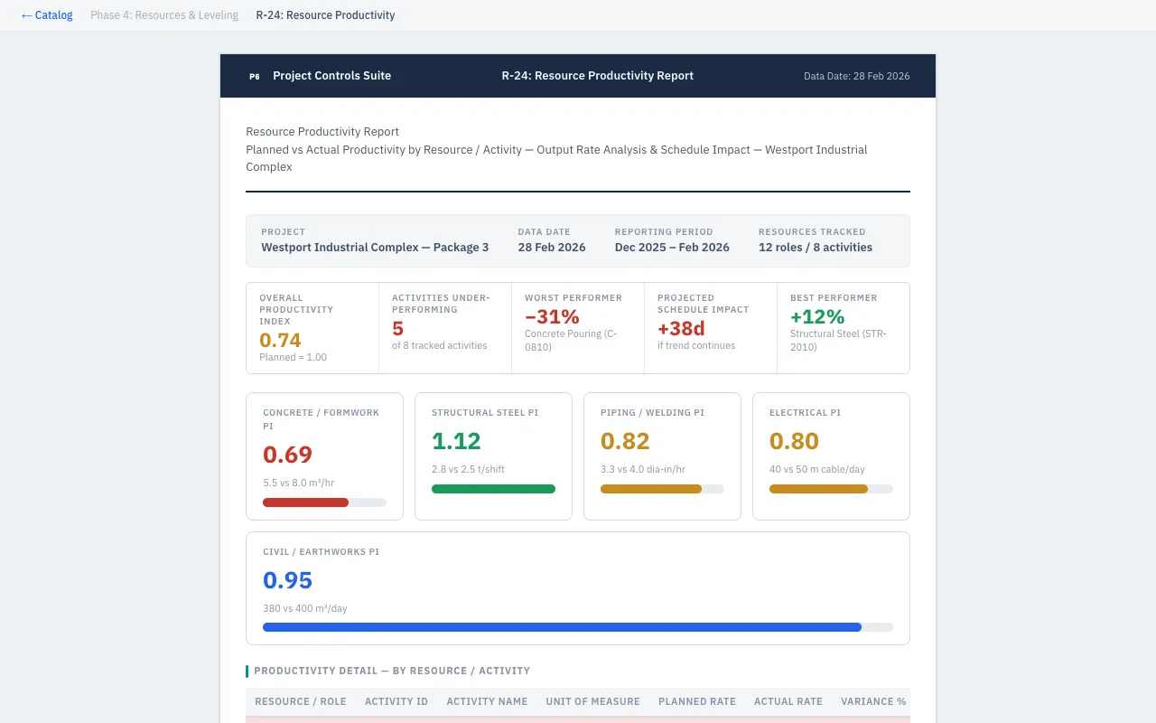Select R-24: Resource Productivity breadcrumb
Viewport: 1156px width, 723px height.
325,15
